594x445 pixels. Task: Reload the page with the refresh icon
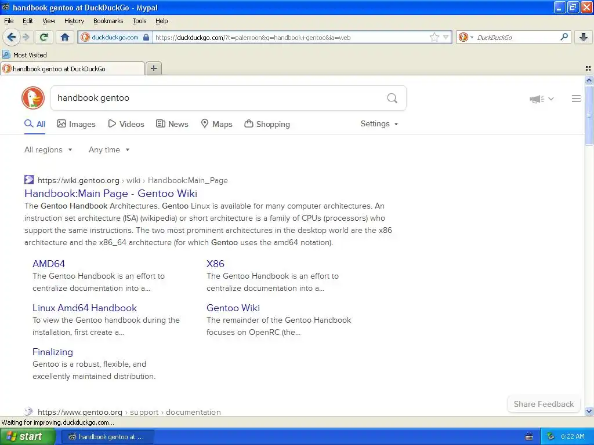click(44, 37)
